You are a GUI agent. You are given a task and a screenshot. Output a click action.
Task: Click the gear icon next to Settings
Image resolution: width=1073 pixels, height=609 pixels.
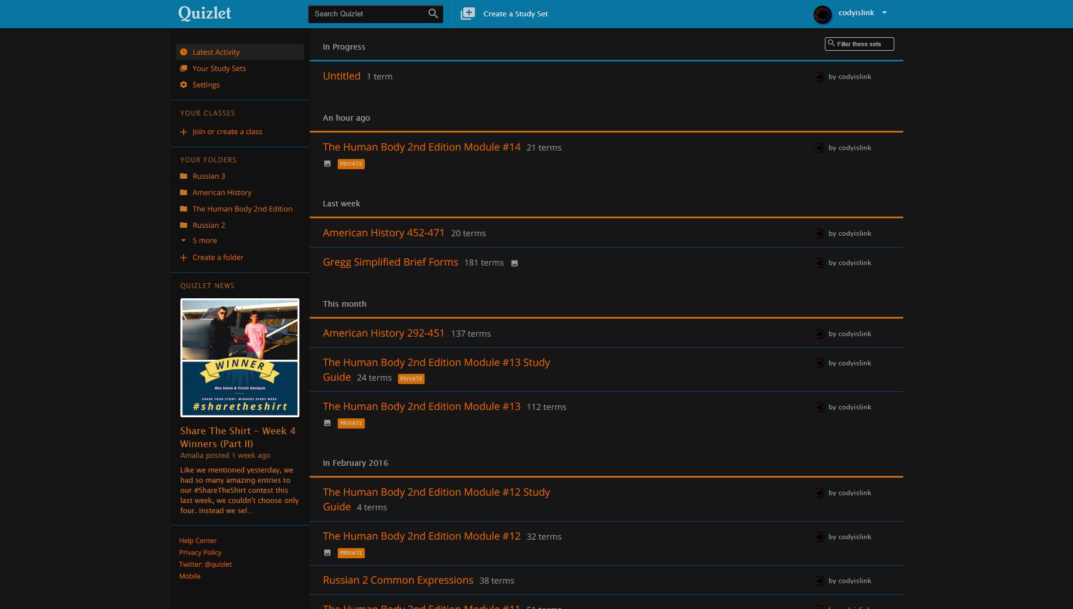(184, 85)
